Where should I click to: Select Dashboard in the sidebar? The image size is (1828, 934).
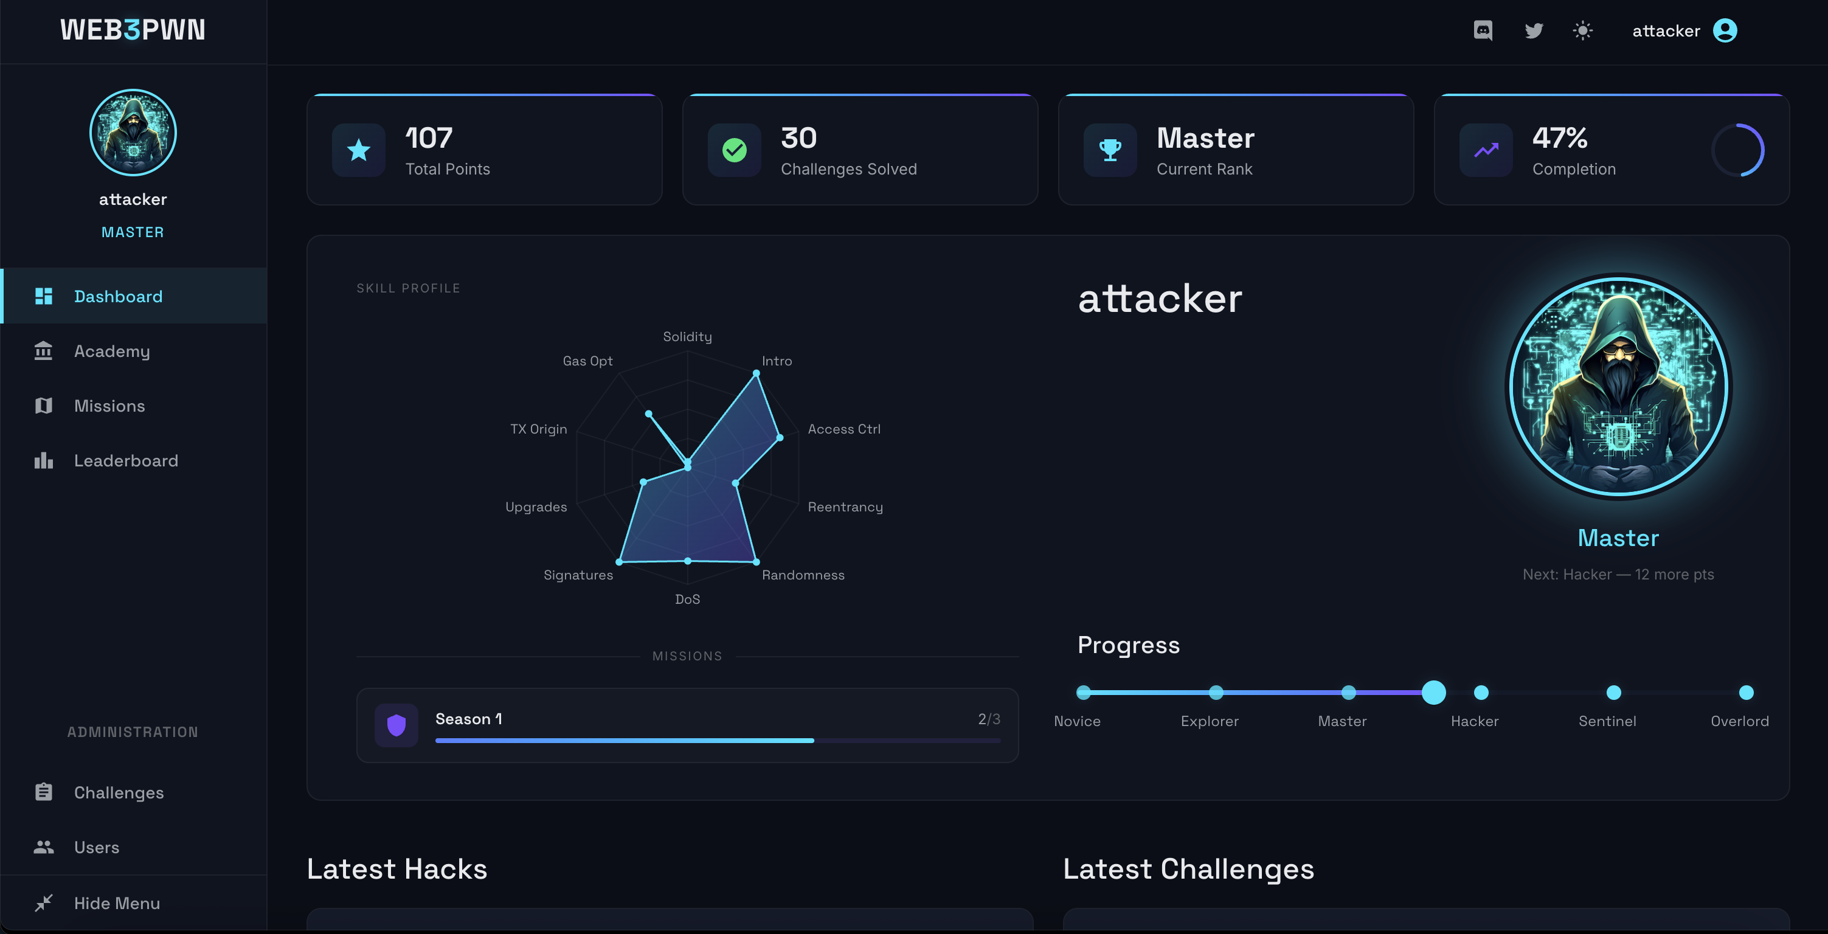click(x=118, y=296)
